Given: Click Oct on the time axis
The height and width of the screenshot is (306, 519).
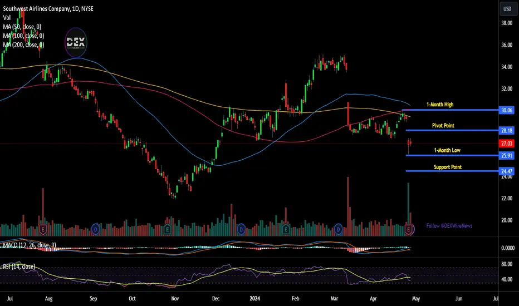Looking at the screenshot, I should pyautogui.click(x=132, y=299).
